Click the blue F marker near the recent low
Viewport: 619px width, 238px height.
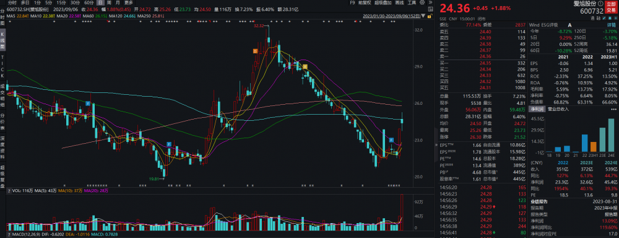click(392, 140)
